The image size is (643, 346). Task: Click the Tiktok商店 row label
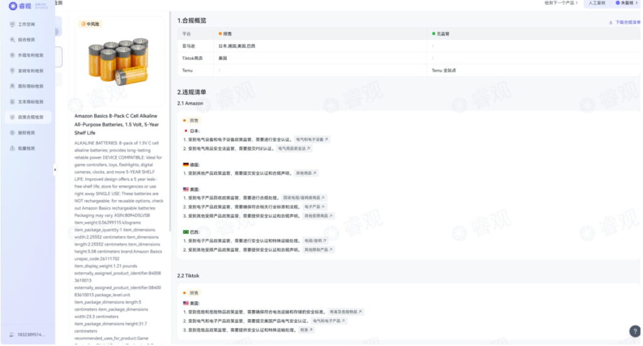[x=192, y=58]
